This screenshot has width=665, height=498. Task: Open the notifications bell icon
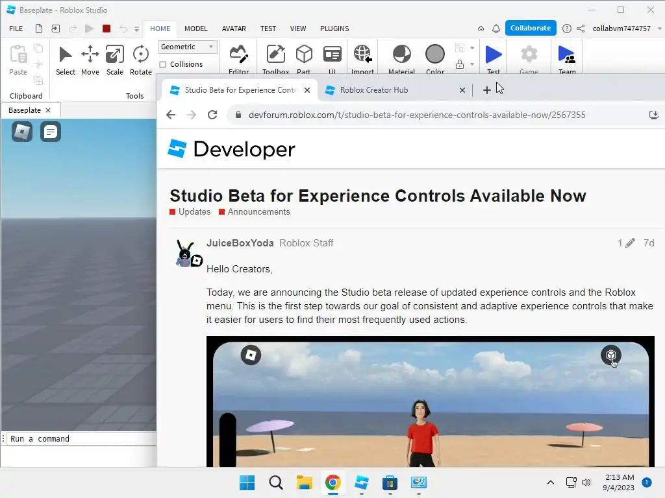pos(496,29)
